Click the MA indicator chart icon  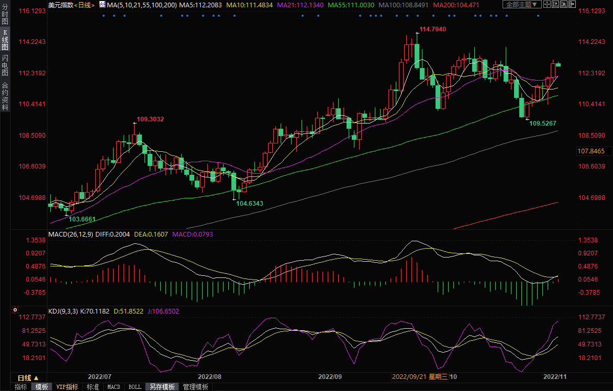click(102, 4)
